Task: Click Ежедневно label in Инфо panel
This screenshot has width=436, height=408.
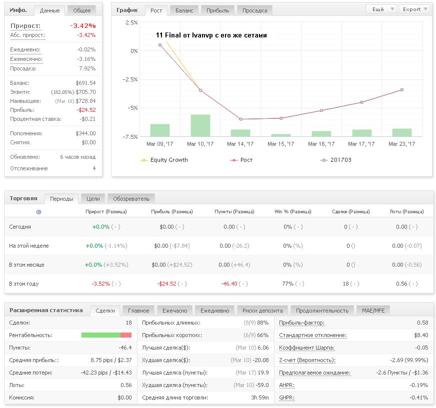Action: (x=25, y=50)
